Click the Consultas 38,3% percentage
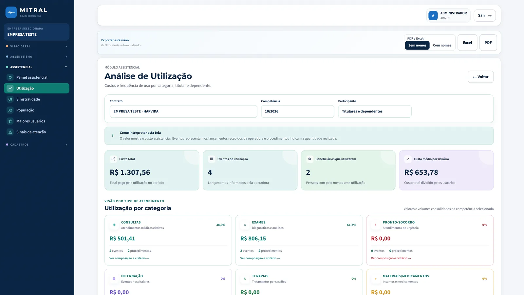Image resolution: width=524 pixels, height=295 pixels. tap(221, 225)
